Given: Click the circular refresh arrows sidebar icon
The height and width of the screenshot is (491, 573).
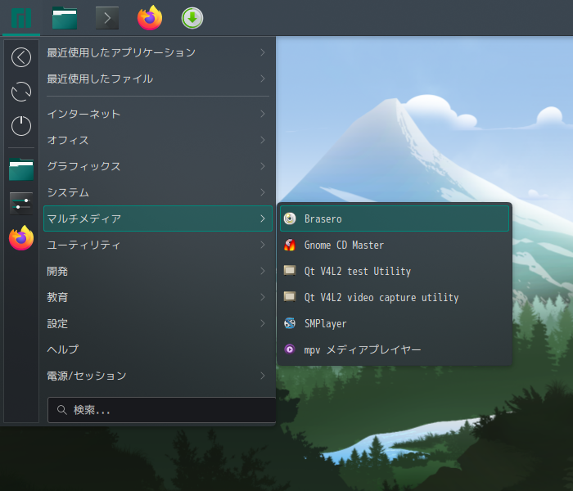Looking at the screenshot, I should pos(21,92).
